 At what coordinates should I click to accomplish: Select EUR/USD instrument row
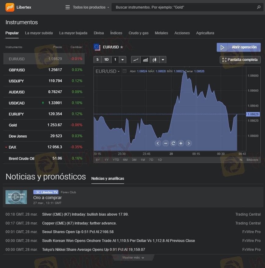(44, 59)
